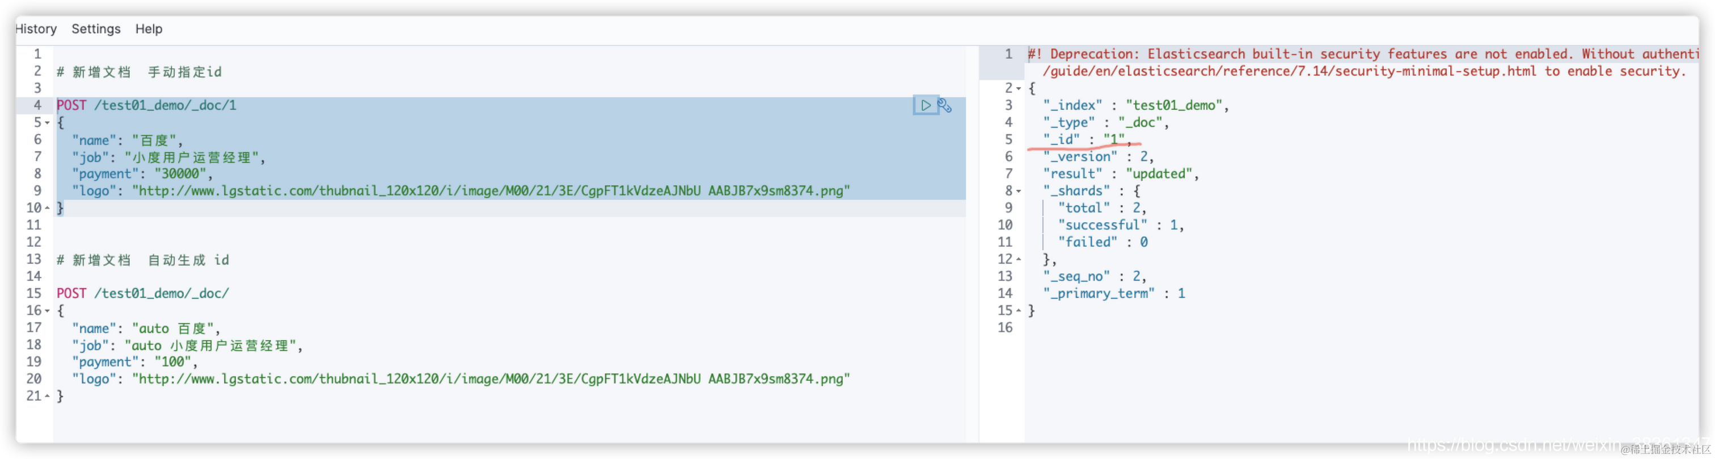1715x459 pixels.
Task: Click the "job": "小度用户运营经理" line
Action: point(169,157)
